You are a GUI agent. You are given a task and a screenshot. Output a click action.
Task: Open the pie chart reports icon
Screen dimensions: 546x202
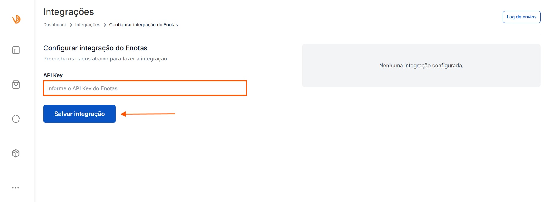click(x=16, y=119)
